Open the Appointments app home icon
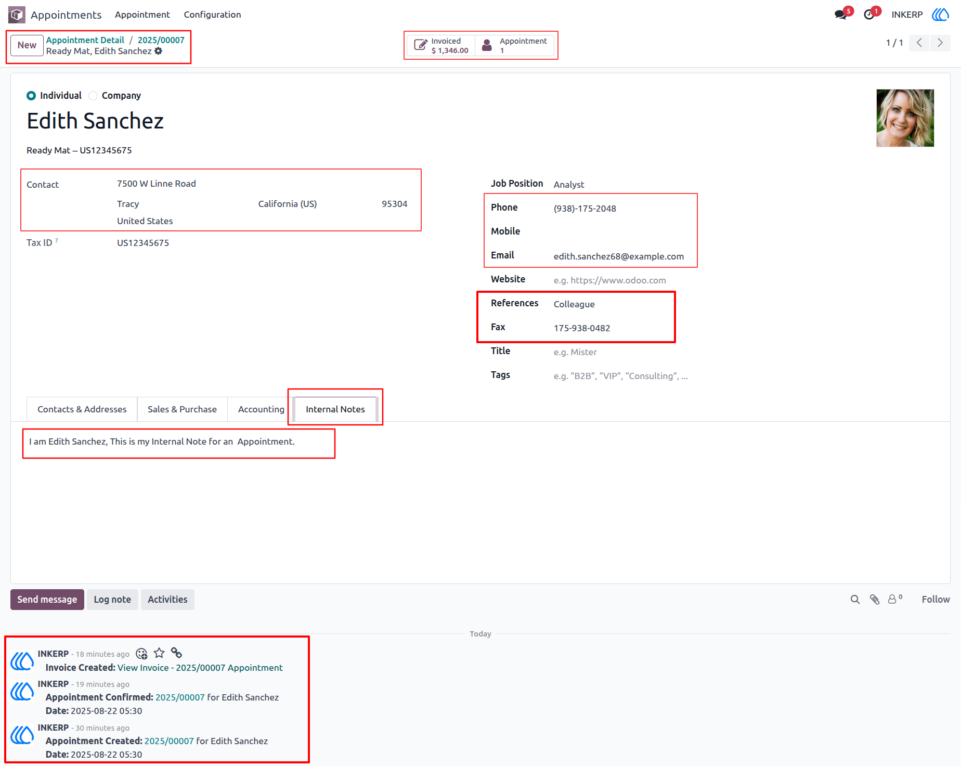Viewport: 961px width, 766px height. [17, 15]
